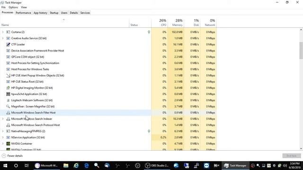The image size is (303, 170).
Task: Click the Logitech Webcam Software icon
Action: click(8, 100)
